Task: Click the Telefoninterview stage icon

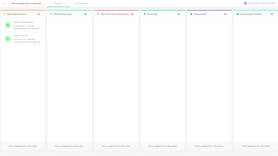Action: 51,14
